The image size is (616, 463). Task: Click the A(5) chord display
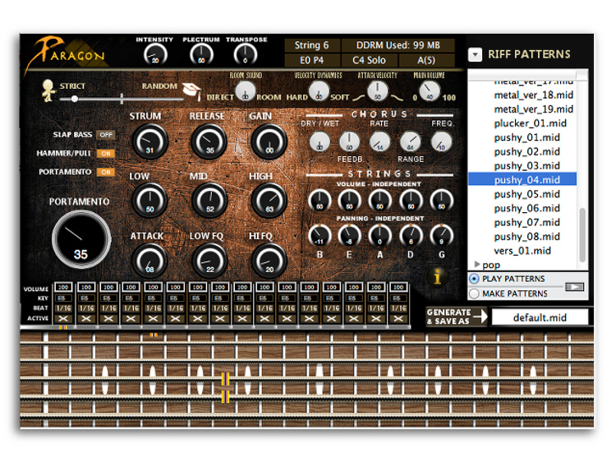tap(426, 60)
